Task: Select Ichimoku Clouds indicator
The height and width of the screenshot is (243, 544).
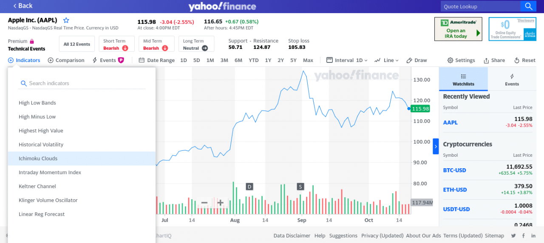Action: click(38, 158)
